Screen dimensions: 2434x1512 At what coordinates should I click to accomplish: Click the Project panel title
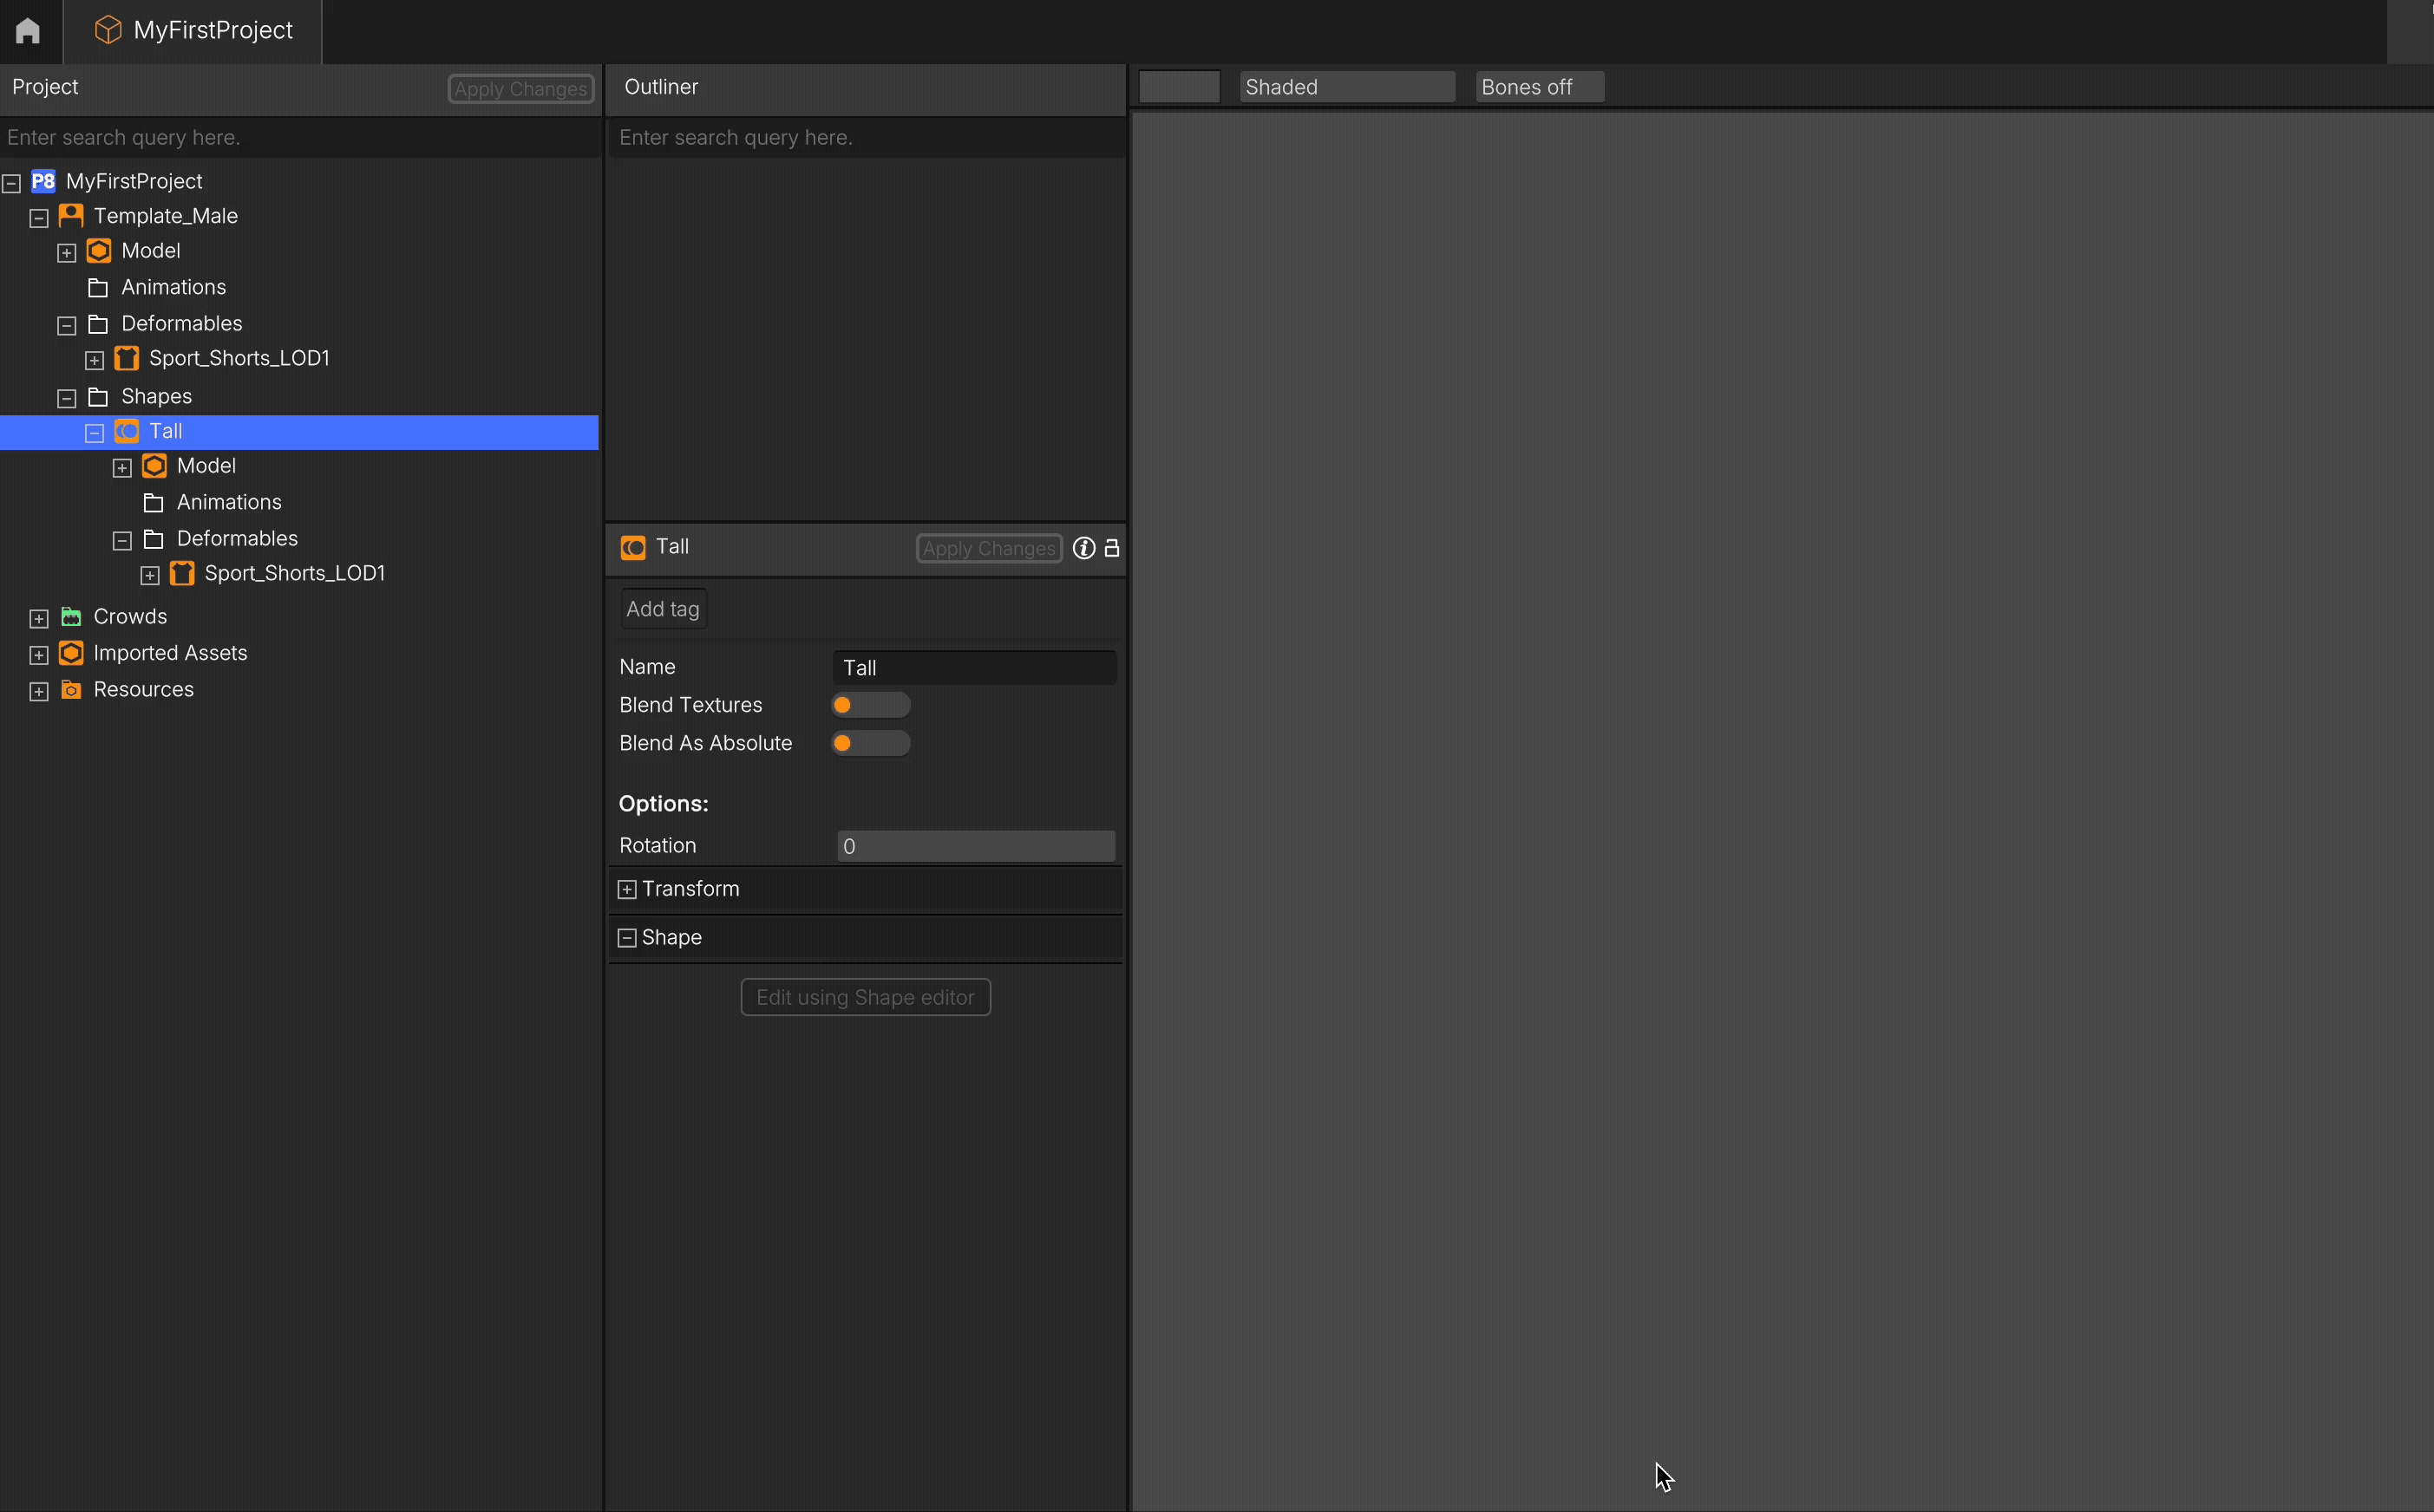(45, 87)
